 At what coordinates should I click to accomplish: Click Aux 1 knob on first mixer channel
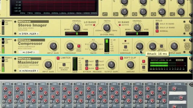coord(5,89)
